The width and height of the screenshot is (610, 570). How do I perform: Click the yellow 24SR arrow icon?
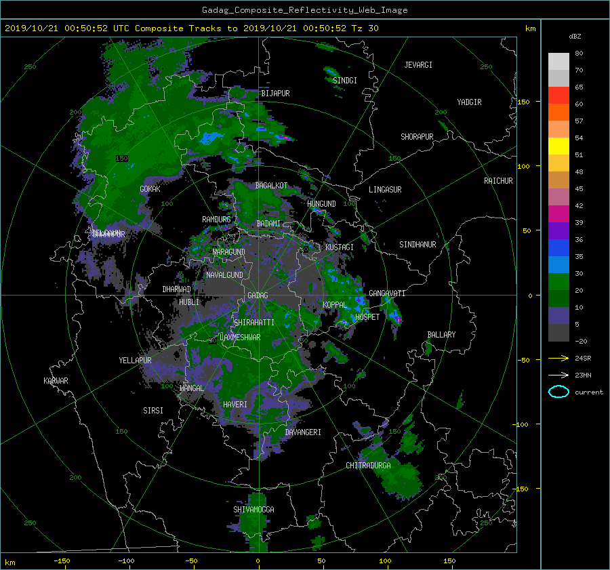(x=558, y=358)
